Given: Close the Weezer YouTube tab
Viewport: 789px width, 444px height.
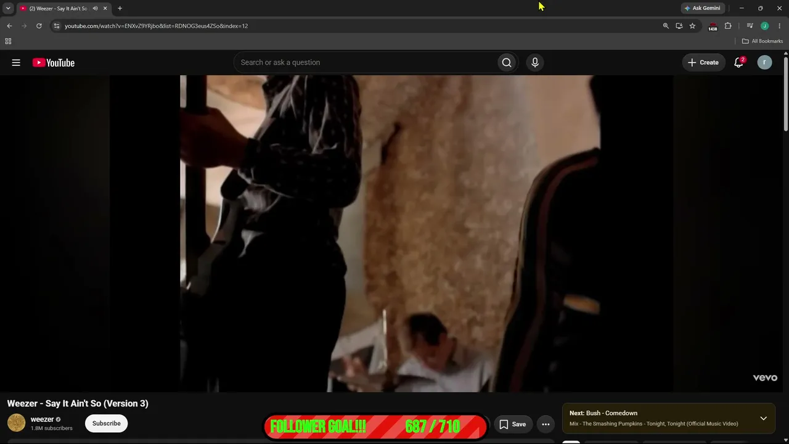Looking at the screenshot, I should point(105,8).
